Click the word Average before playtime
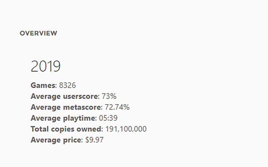The height and width of the screenshot is (167, 268). [46, 118]
